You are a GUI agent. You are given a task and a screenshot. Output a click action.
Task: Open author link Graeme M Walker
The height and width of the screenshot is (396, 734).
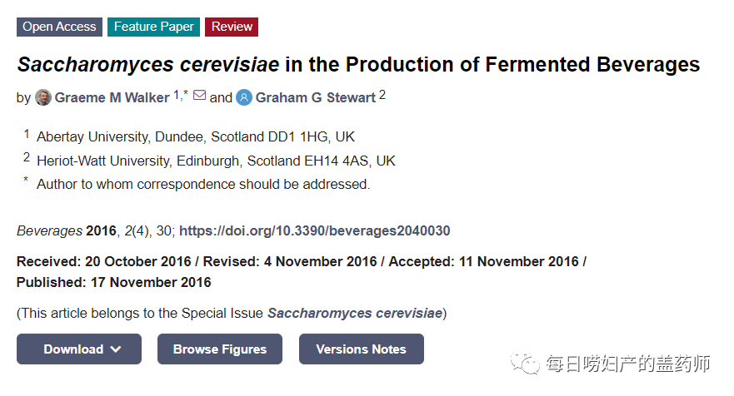pos(112,98)
